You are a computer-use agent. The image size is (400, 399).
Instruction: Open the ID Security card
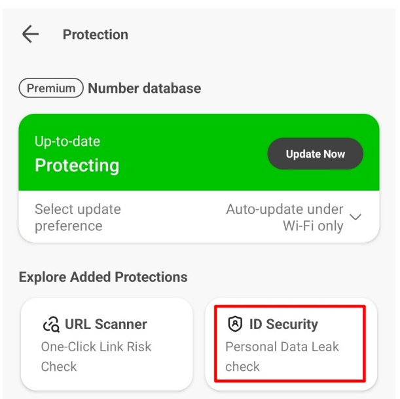click(291, 343)
